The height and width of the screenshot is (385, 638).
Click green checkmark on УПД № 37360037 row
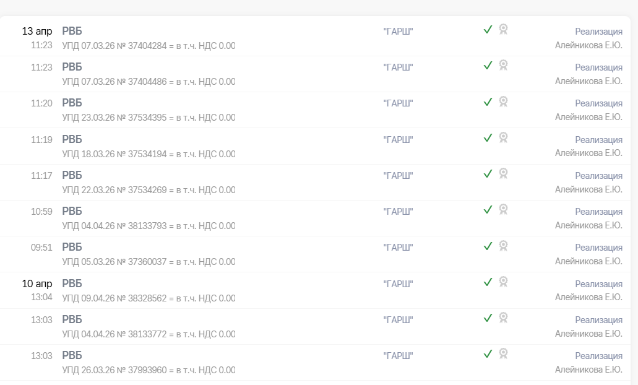click(x=488, y=246)
